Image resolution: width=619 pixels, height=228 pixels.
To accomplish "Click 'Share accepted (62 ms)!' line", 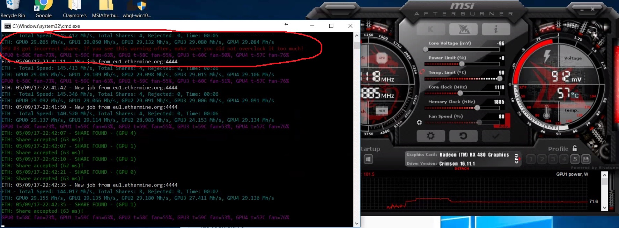I will (42, 166).
